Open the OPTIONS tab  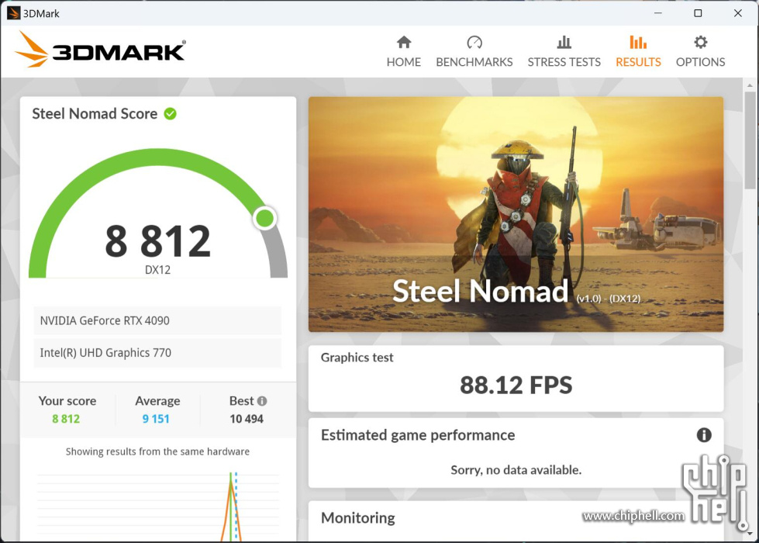pos(700,52)
